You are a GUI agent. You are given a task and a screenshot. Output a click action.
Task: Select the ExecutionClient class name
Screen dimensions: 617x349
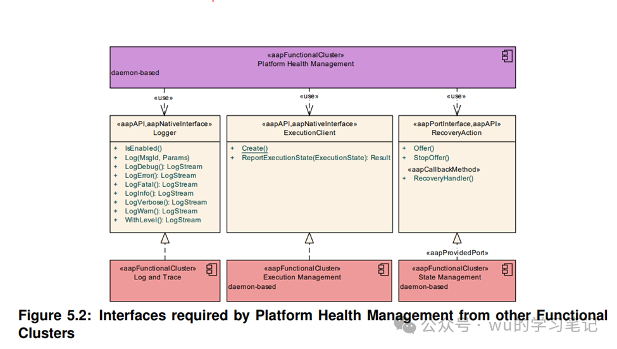tap(309, 133)
